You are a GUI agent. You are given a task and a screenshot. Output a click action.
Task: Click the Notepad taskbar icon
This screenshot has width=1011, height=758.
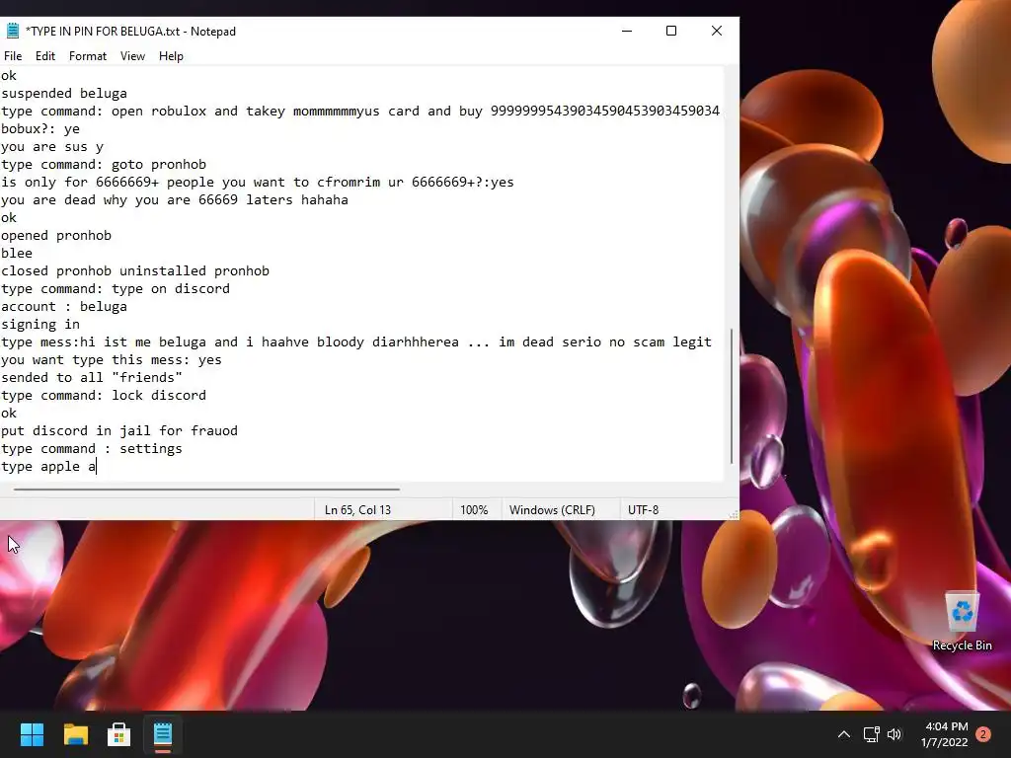click(x=163, y=734)
